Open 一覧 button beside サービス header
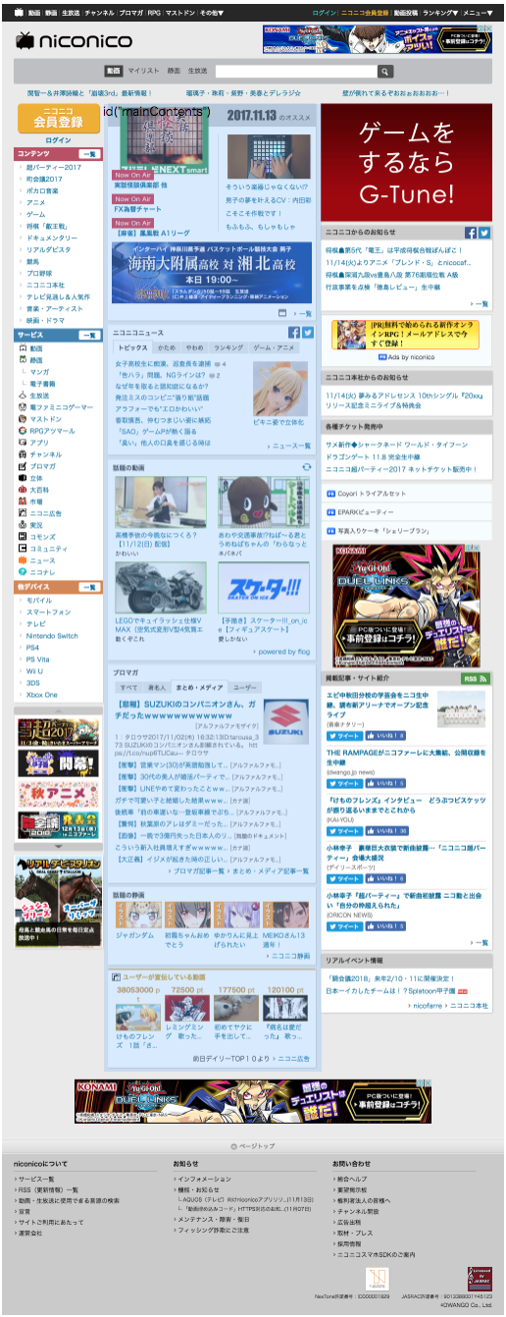The width and height of the screenshot is (506, 1317). (x=89, y=336)
